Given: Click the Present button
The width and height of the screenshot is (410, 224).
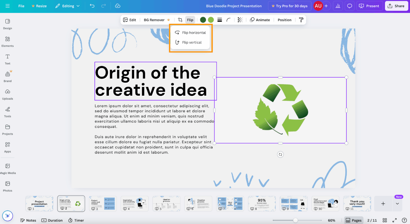Looking at the screenshot, I should (369, 6).
